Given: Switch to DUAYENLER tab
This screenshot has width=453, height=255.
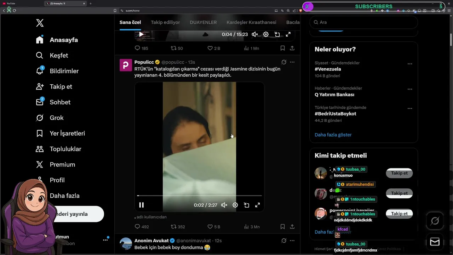Looking at the screenshot, I should click(x=203, y=22).
